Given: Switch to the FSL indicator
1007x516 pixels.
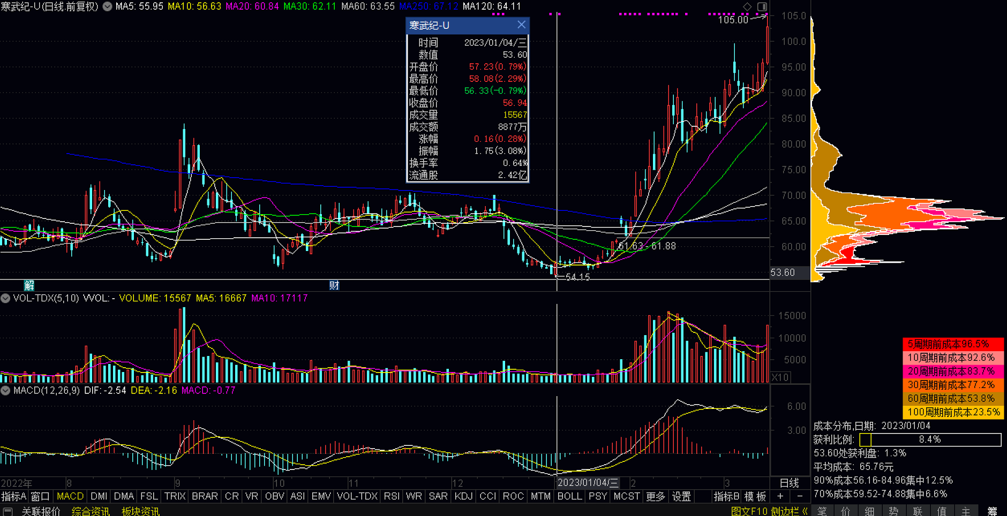Looking at the screenshot, I should point(149,496).
